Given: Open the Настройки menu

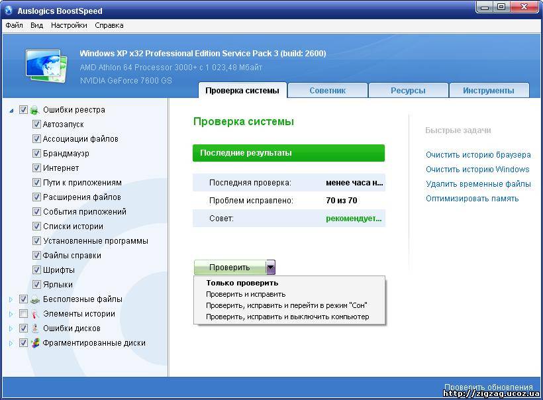Looking at the screenshot, I should pos(69,25).
